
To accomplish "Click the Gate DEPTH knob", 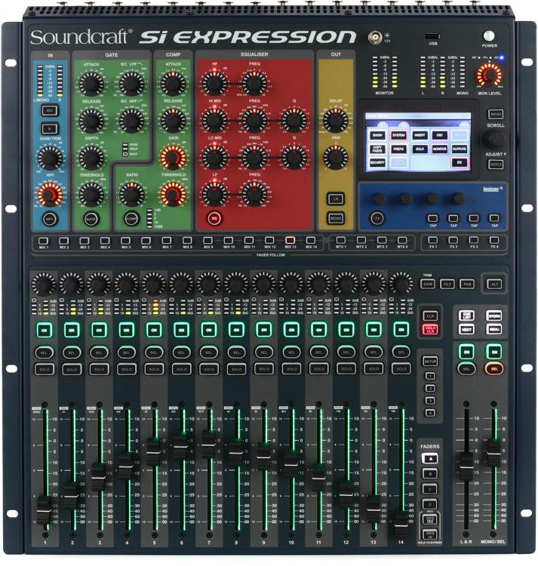I will (91, 158).
